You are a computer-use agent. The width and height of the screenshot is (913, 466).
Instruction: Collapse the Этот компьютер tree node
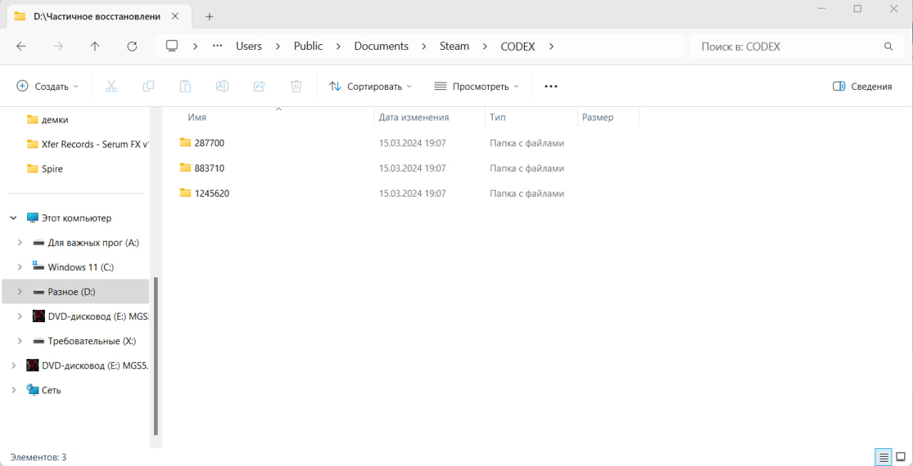(x=14, y=218)
